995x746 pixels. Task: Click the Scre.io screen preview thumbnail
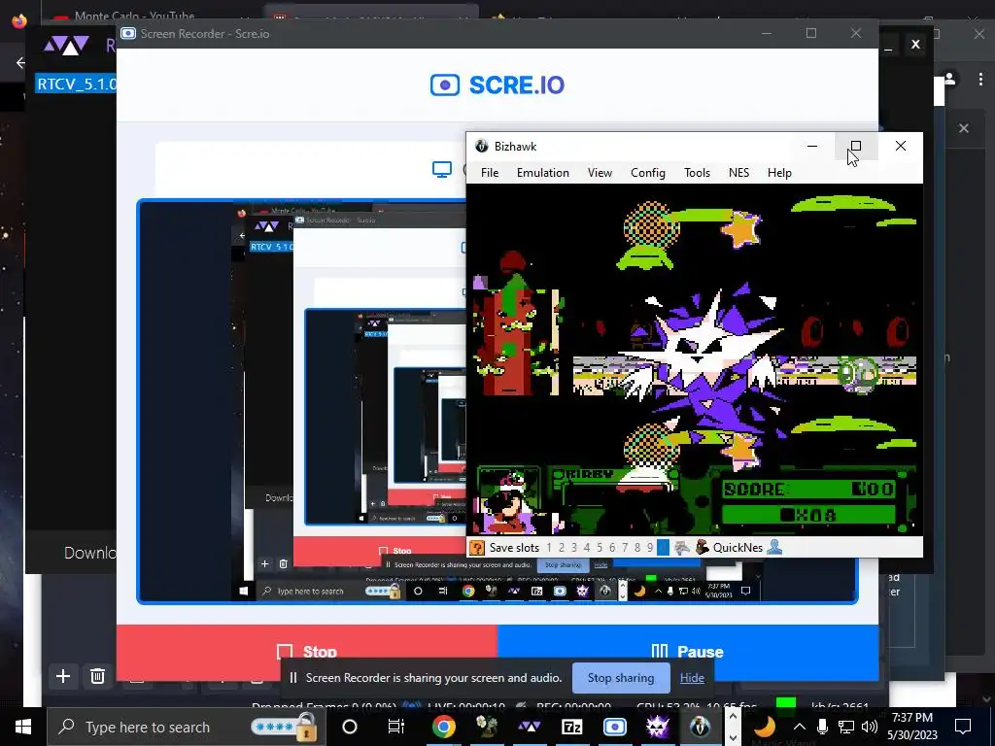click(x=301, y=401)
